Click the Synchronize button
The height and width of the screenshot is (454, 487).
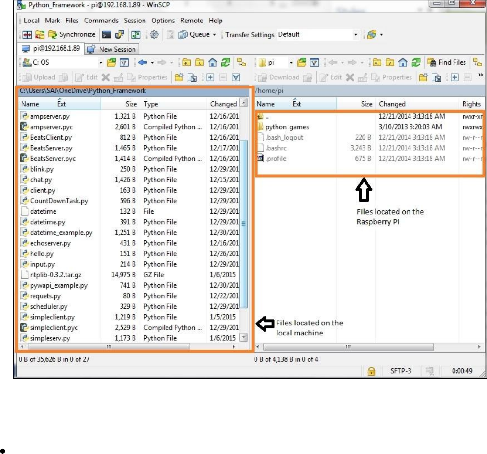pyautogui.click(x=72, y=34)
